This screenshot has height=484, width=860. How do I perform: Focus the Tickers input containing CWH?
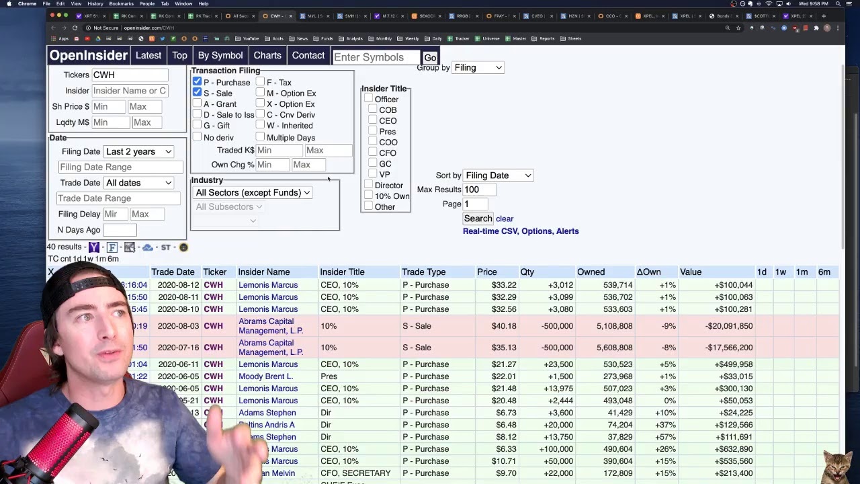129,75
